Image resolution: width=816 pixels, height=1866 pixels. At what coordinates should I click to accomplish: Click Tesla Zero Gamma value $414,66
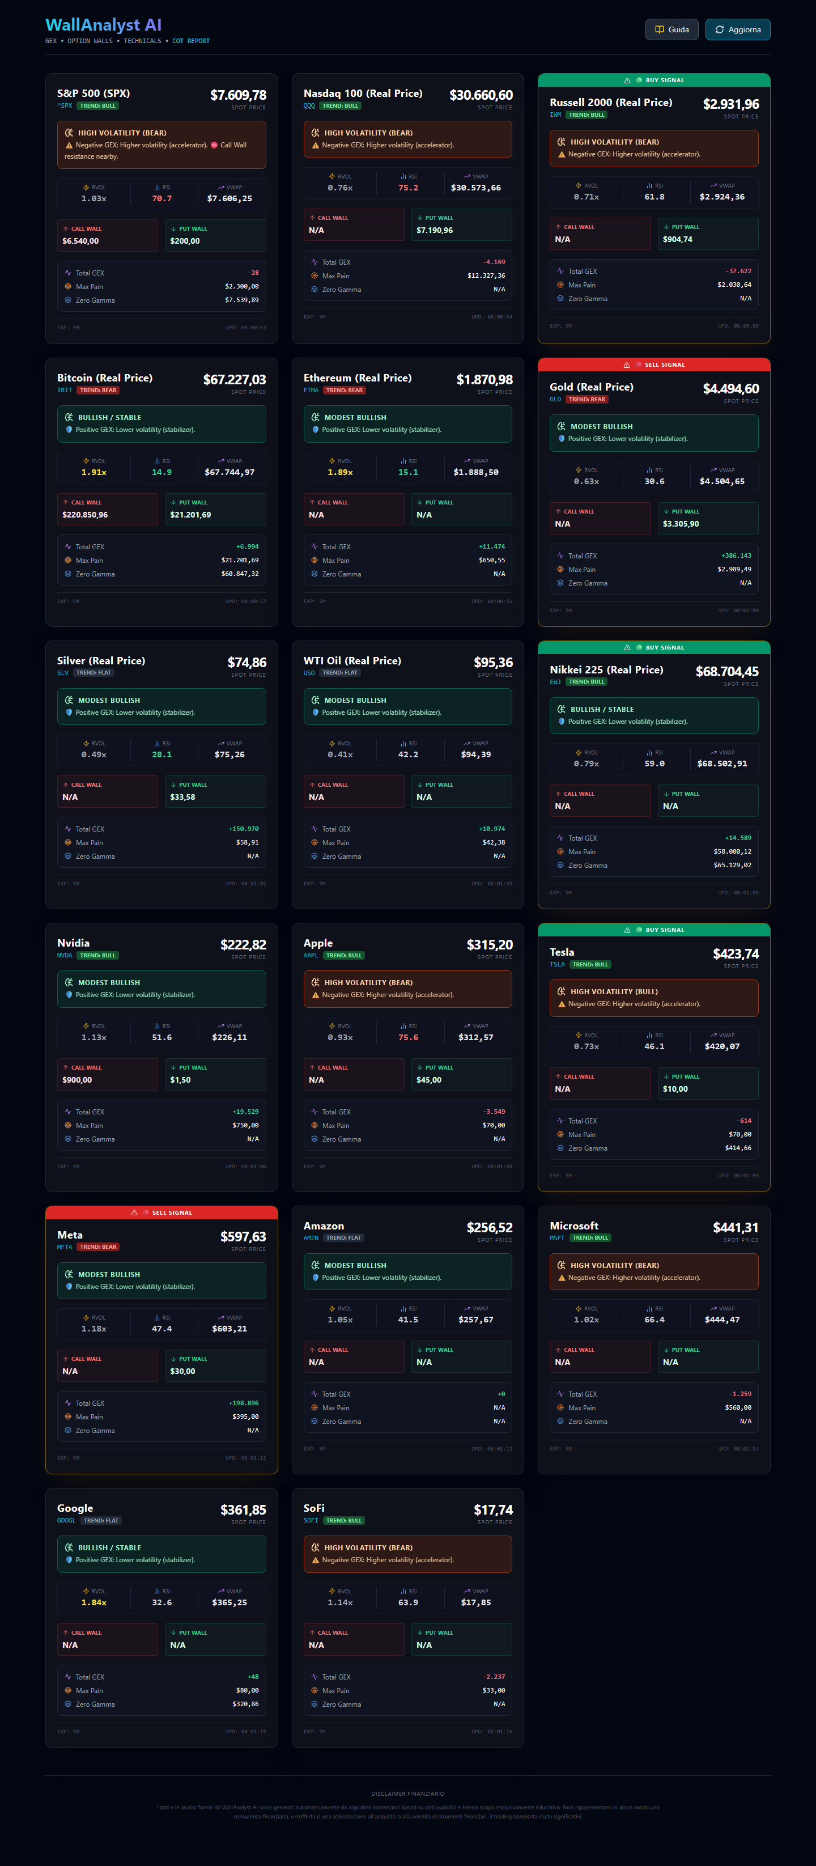(x=738, y=1148)
